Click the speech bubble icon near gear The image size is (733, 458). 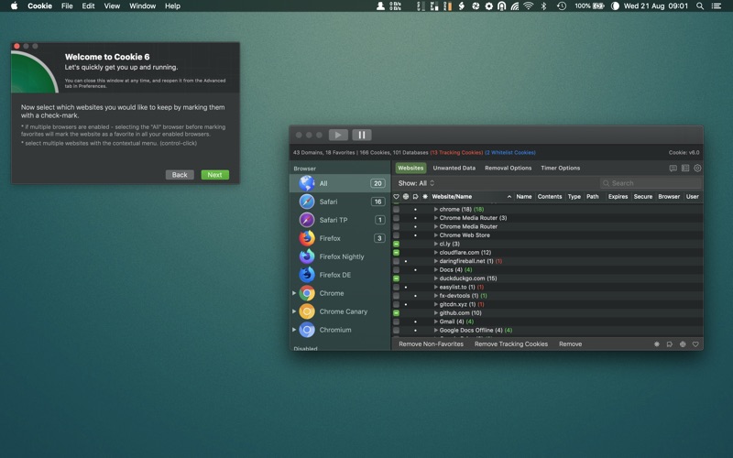(673, 169)
